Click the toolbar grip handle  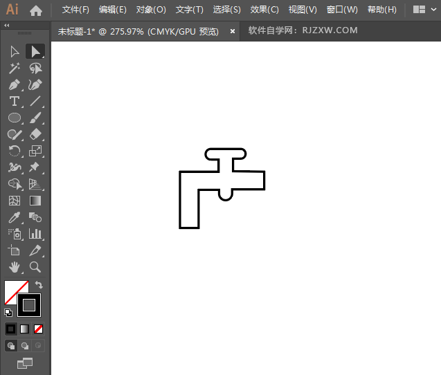pos(24,33)
